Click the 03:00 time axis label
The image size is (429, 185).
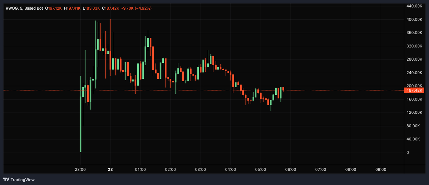200,170
